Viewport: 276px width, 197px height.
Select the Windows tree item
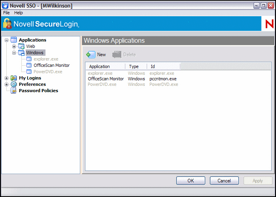click(35, 53)
